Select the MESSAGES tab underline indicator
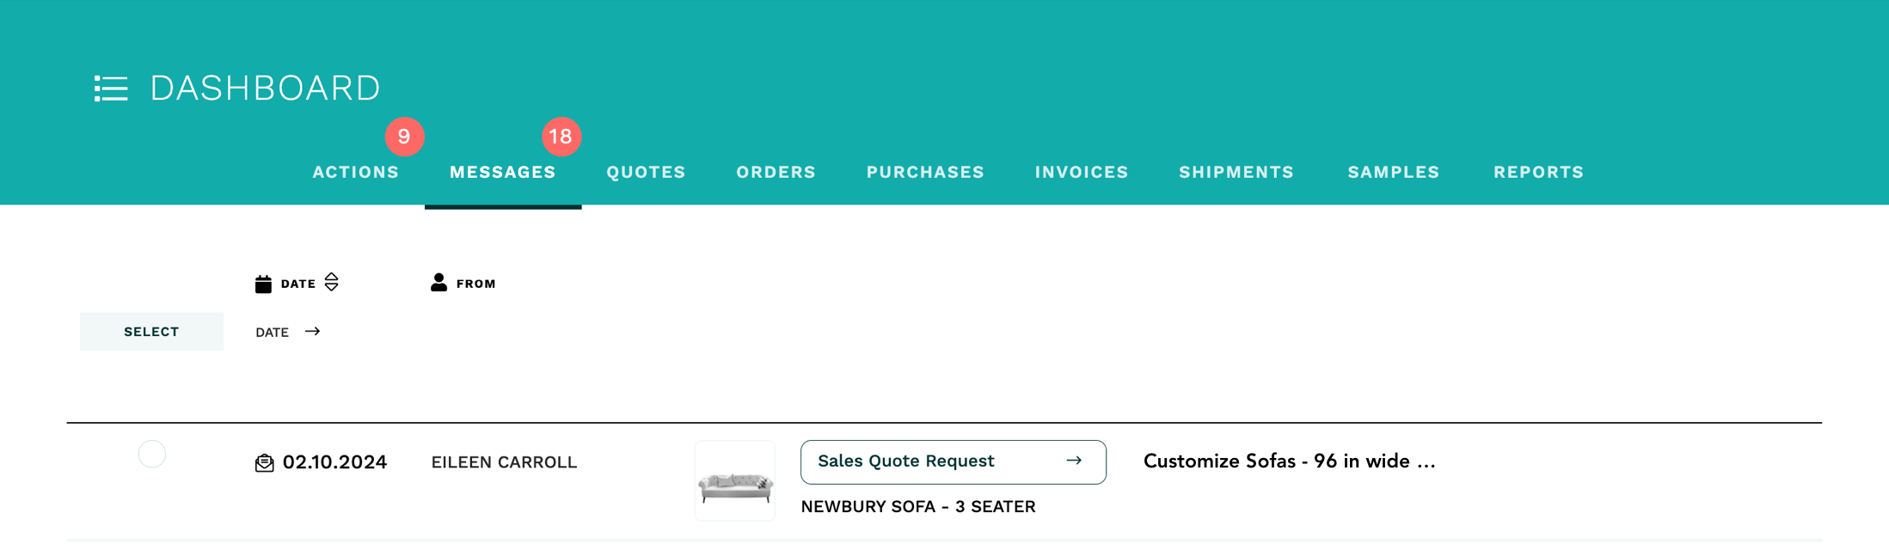 pyautogui.click(x=502, y=205)
